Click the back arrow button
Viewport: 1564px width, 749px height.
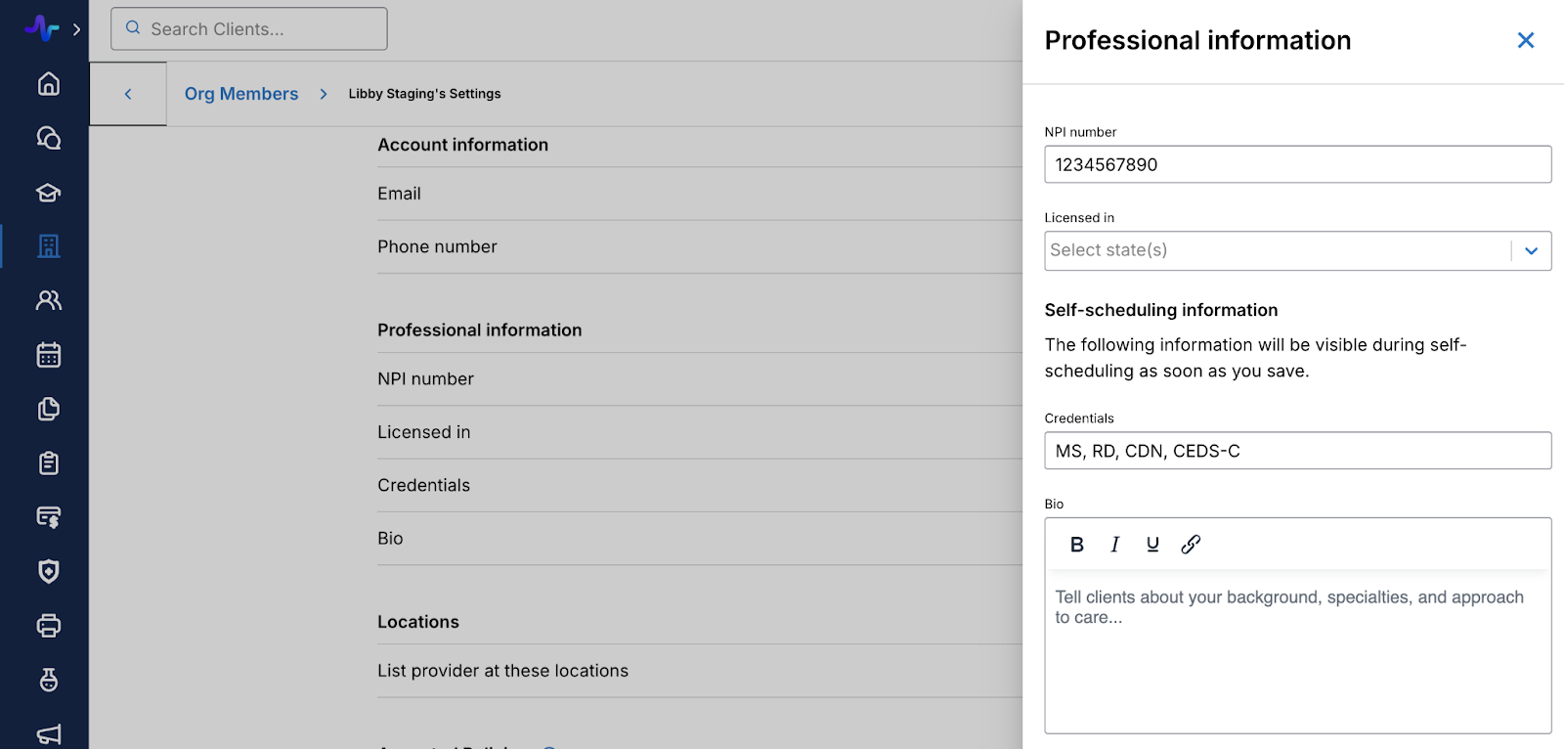(128, 94)
